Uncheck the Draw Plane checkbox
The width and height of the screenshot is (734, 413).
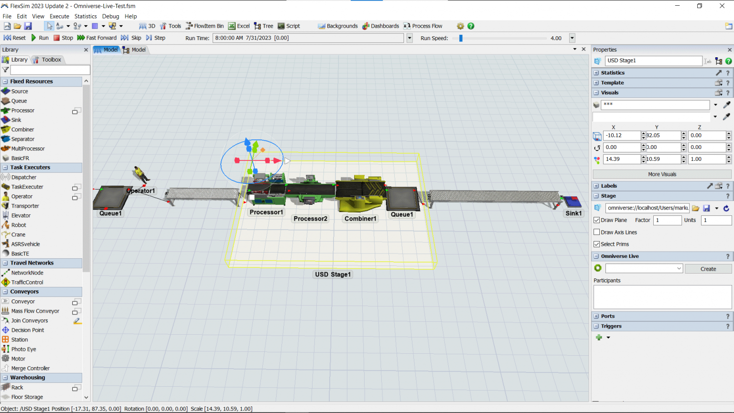coord(597,220)
